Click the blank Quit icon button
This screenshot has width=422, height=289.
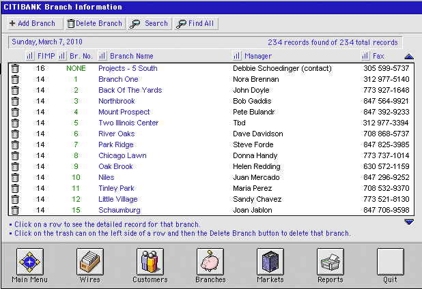390,262
